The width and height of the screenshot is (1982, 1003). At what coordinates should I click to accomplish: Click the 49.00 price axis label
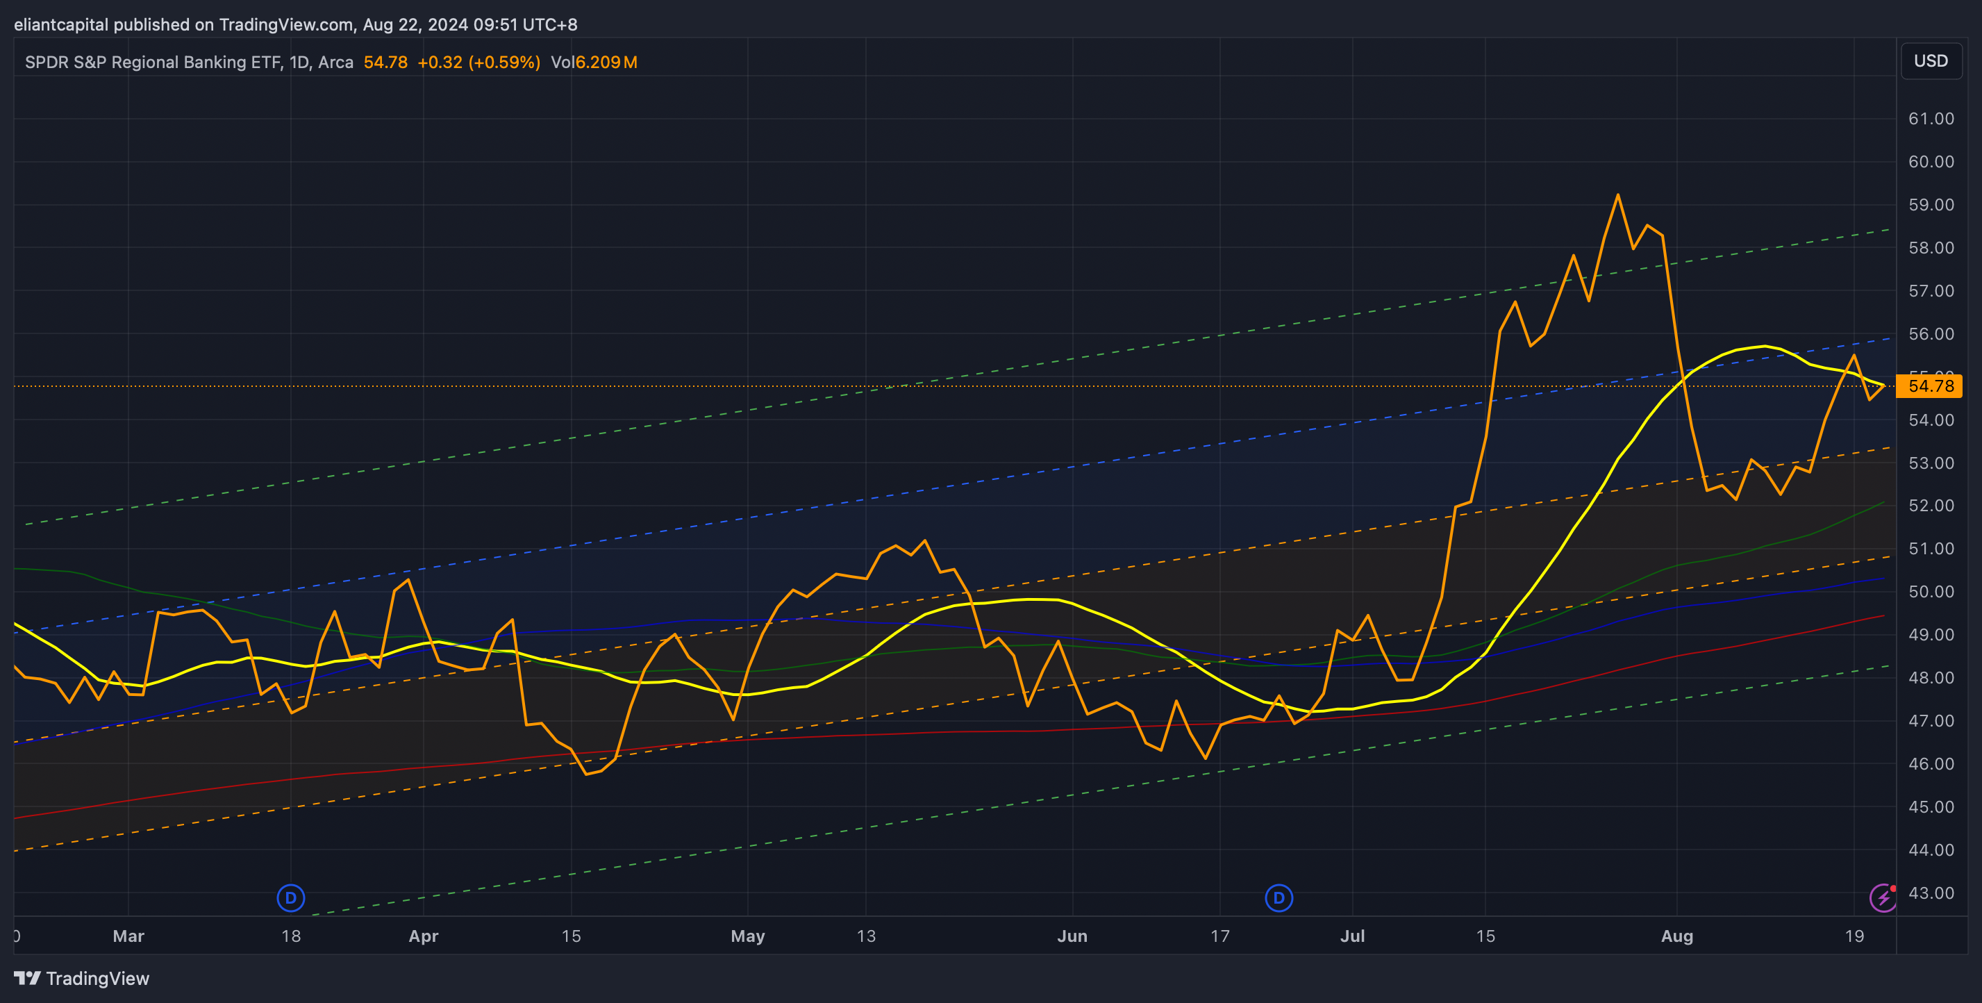pyautogui.click(x=1931, y=635)
